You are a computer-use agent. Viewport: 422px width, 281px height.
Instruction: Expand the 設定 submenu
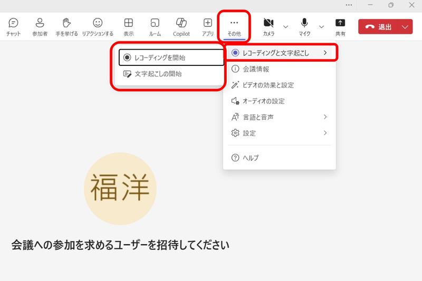tap(280, 133)
